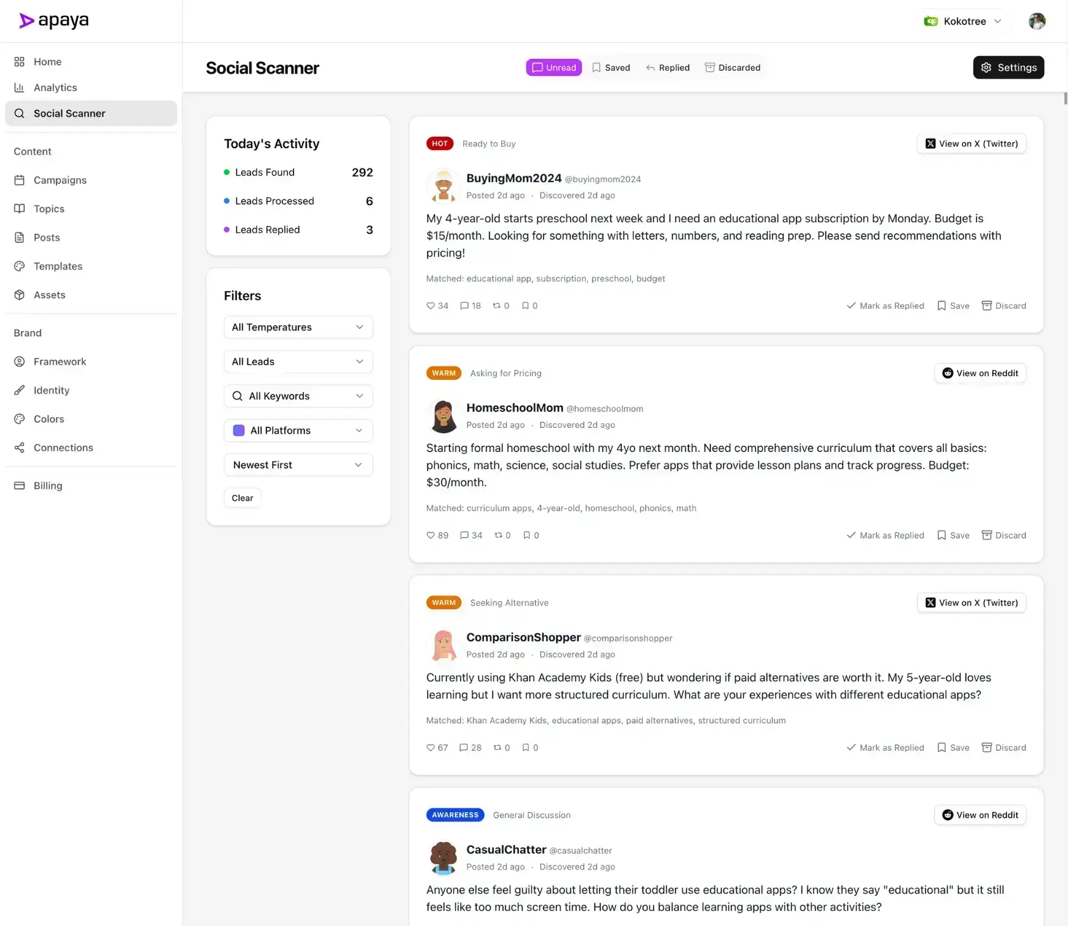1068x926 pixels.
Task: Click the Clear filters button
Action: click(242, 497)
